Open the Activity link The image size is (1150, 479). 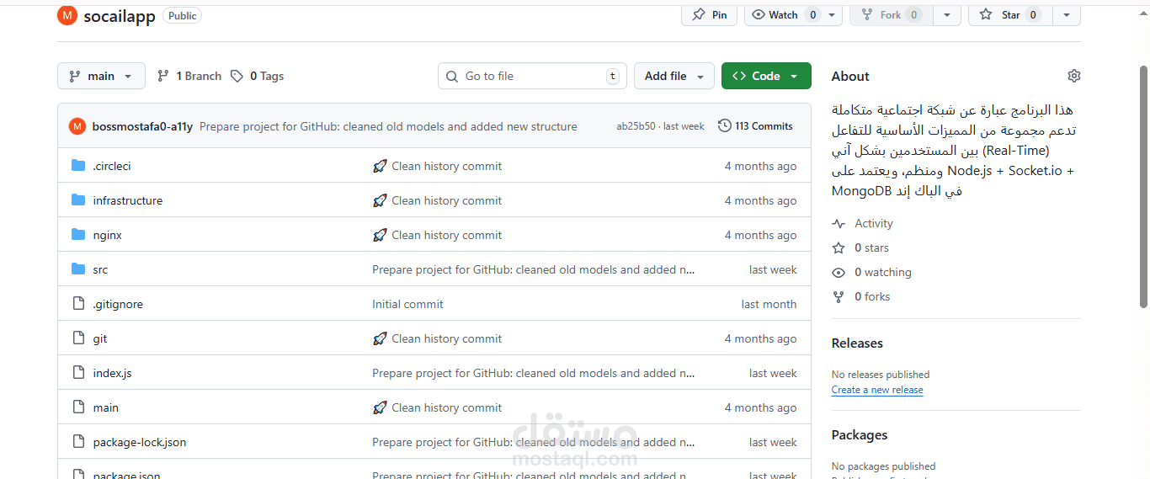[x=863, y=223]
